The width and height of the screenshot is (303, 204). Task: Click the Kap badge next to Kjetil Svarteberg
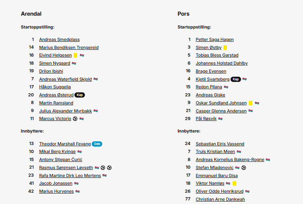point(236,79)
